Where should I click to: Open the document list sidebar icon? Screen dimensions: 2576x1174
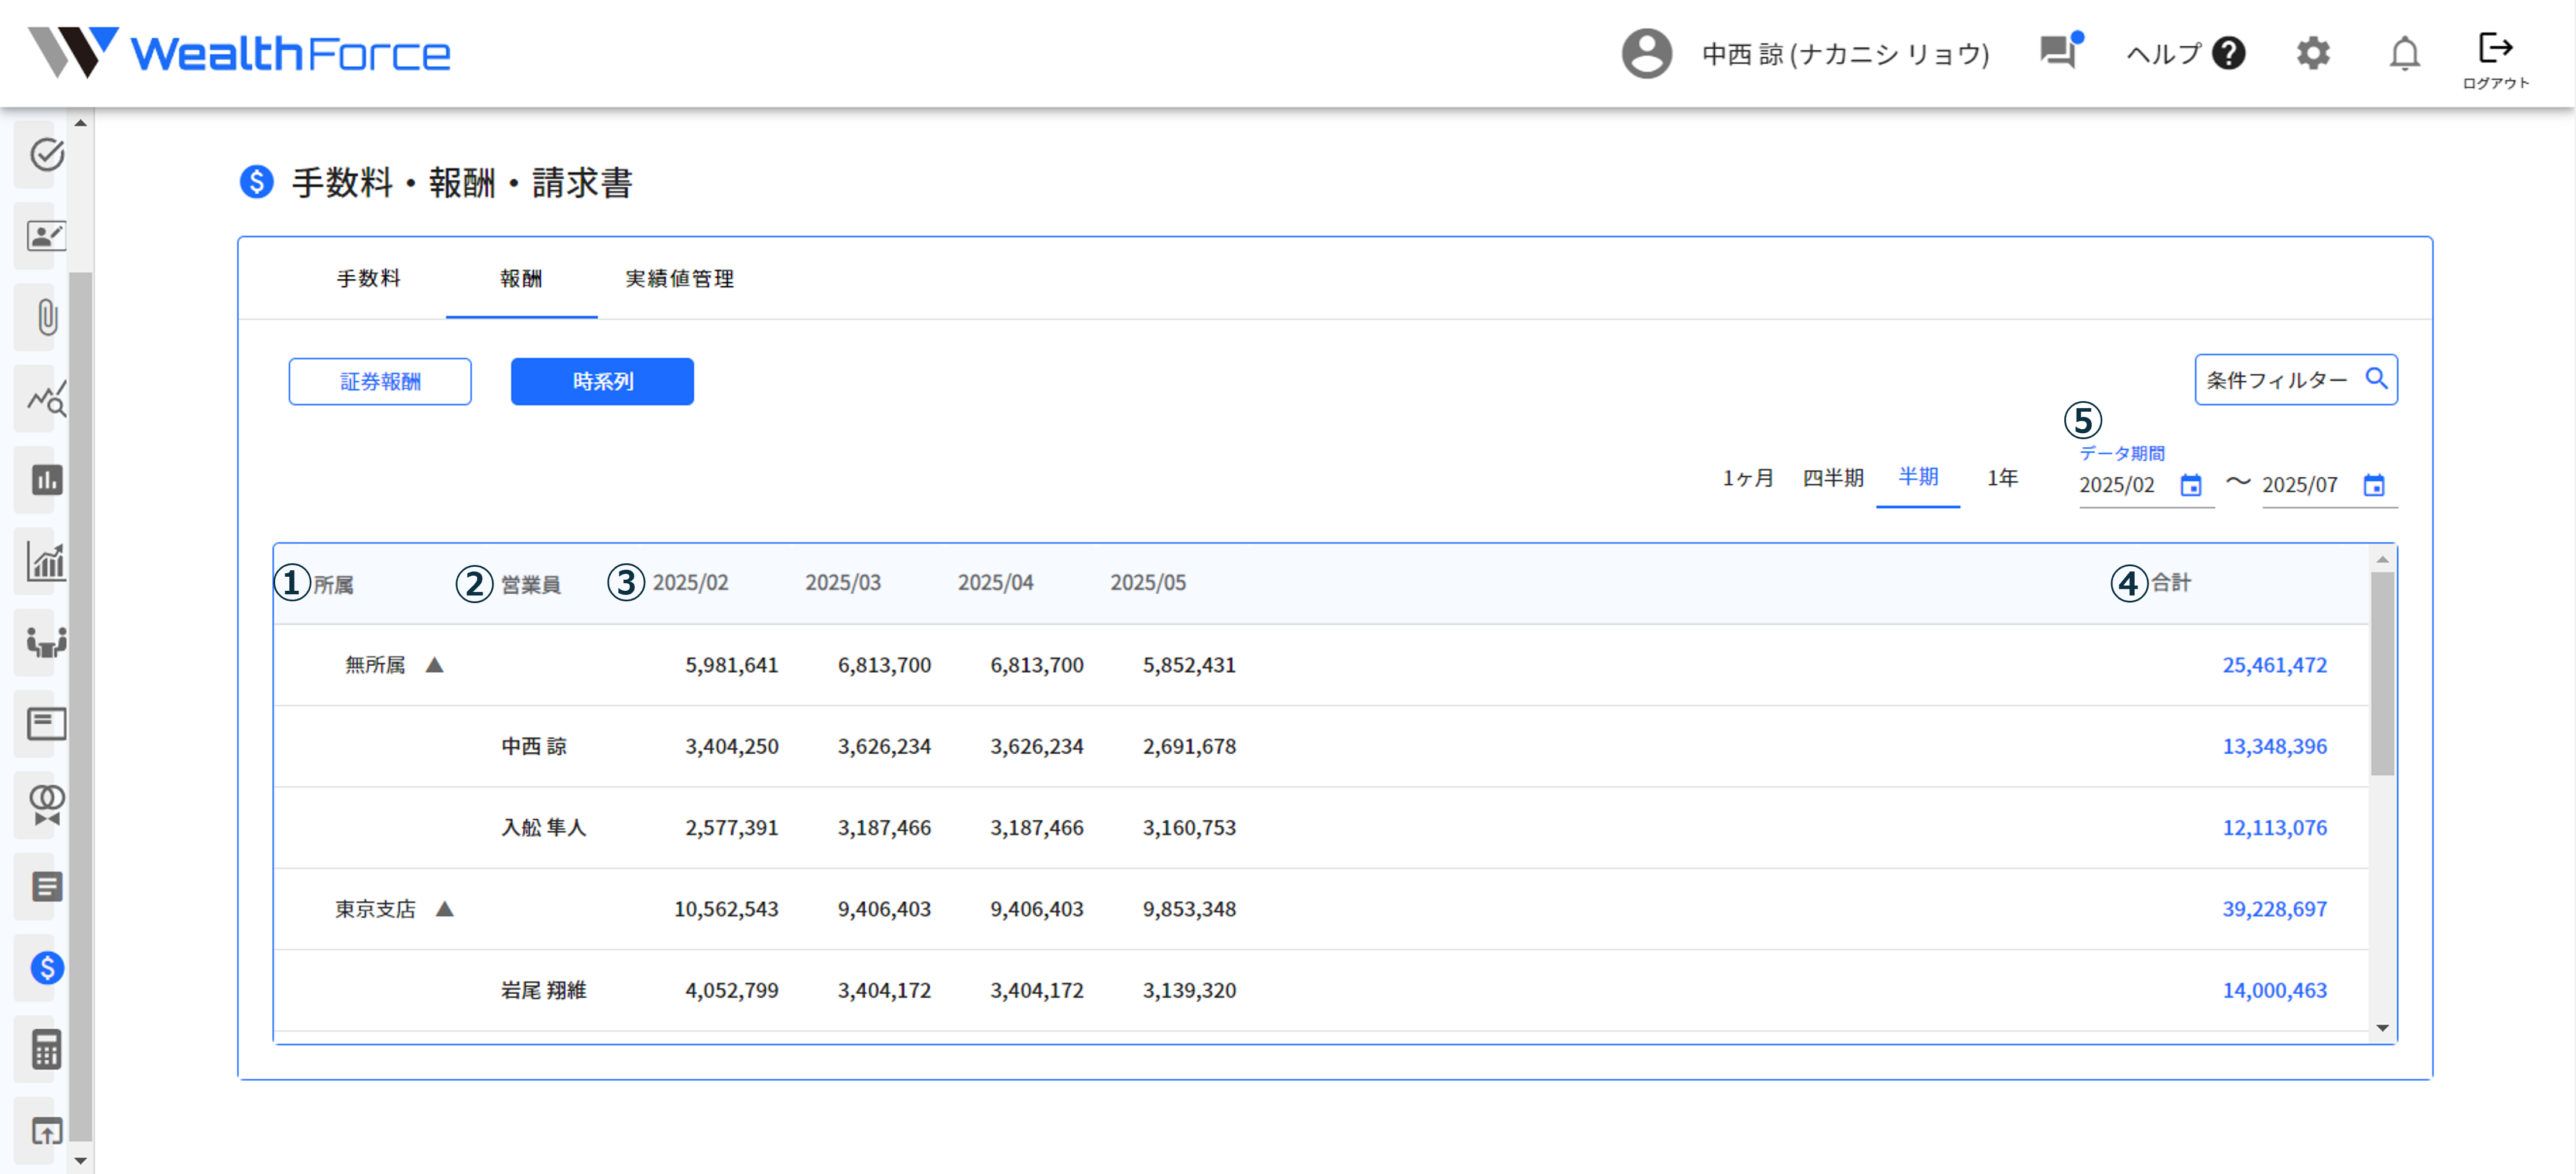point(46,886)
